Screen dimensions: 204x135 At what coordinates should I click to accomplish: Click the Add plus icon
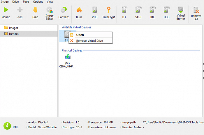[x=20, y=10]
